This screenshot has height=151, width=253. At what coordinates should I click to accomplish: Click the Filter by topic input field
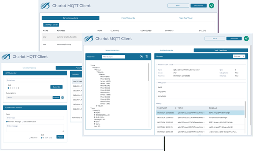pos(113,57)
